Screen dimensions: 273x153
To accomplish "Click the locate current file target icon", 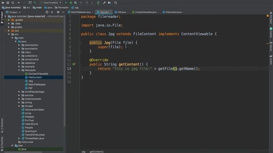I will [47, 12].
